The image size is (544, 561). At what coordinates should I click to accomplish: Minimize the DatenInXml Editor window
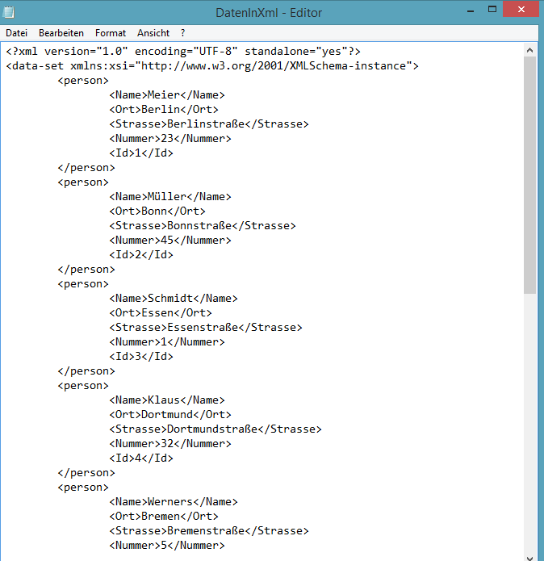click(471, 10)
